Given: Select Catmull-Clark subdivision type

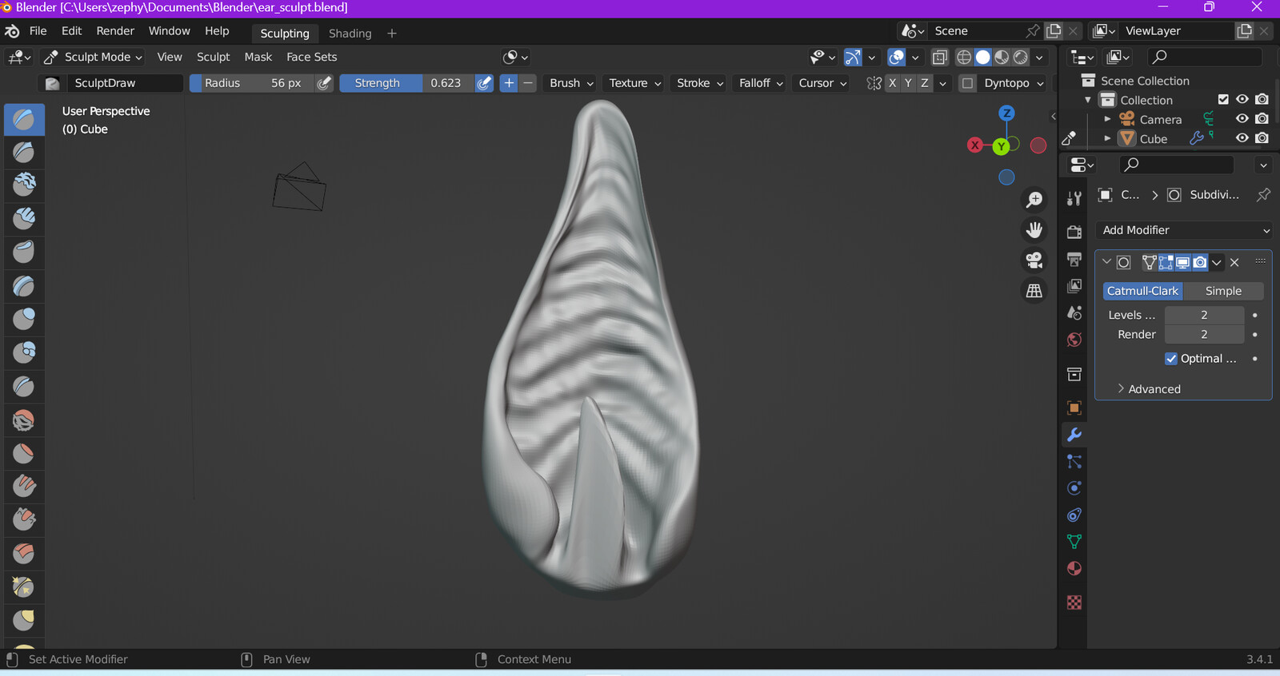Looking at the screenshot, I should (x=1142, y=291).
